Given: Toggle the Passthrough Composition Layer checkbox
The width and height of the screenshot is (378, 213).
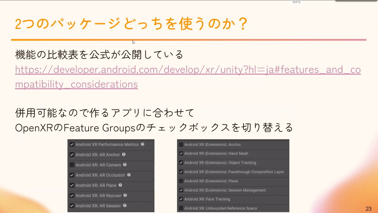Looking at the screenshot, I should pos(181,171).
